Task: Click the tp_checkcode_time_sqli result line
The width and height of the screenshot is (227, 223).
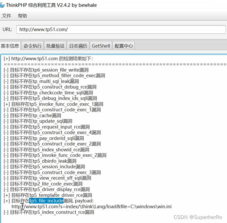Action: [48, 93]
